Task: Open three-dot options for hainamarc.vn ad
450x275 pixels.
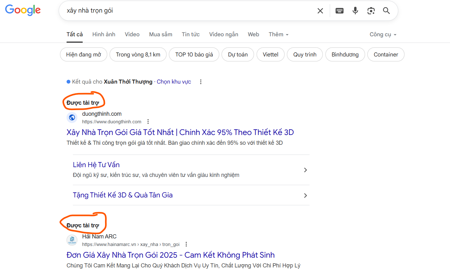Action: 186,244
